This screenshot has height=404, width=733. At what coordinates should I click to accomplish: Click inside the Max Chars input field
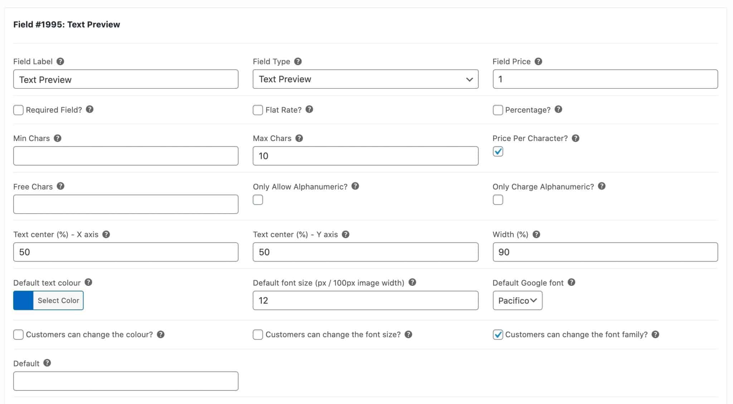[365, 156]
